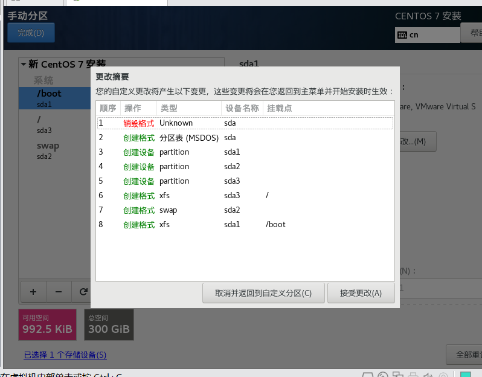This screenshot has height=377, width=482.
Task: Click VMware sound device status icon
Action: pos(428,375)
